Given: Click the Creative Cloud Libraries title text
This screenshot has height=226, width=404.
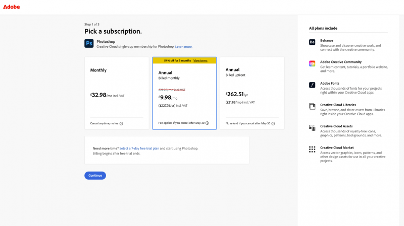Looking at the screenshot, I should point(338,105).
